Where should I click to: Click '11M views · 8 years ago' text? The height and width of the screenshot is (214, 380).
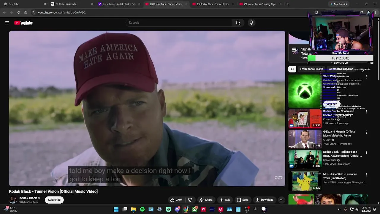(x=336, y=123)
